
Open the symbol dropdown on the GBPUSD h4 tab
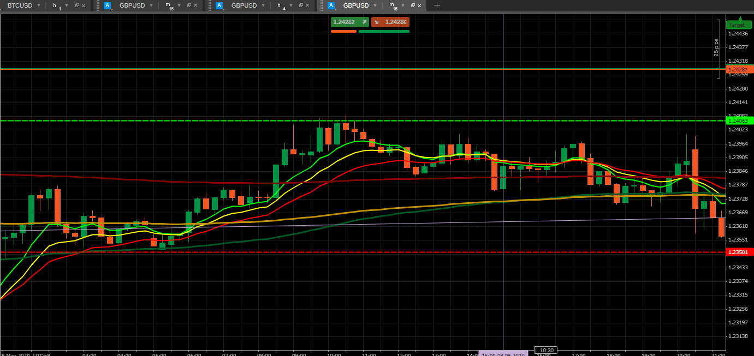[x=263, y=5]
